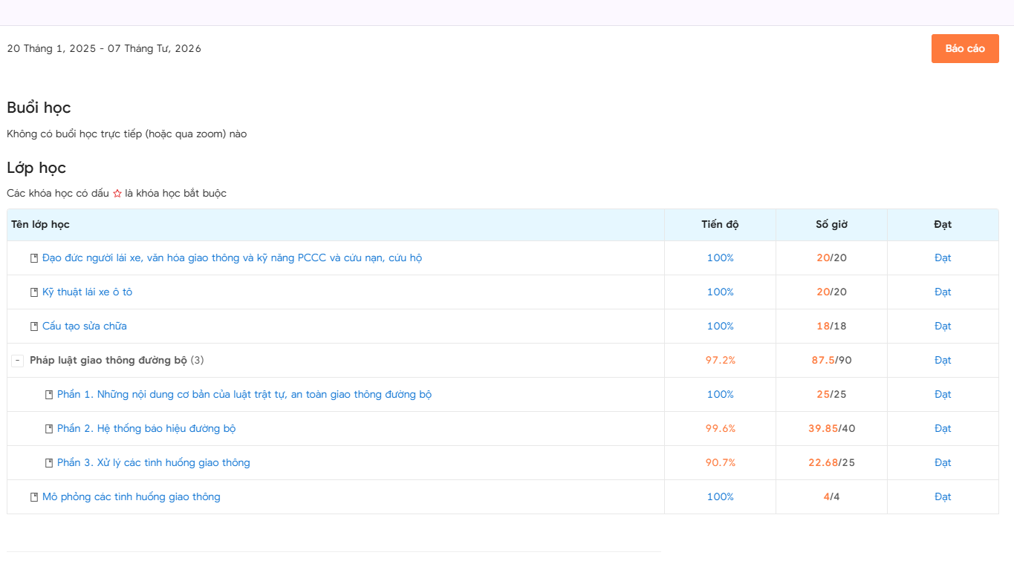Select the Pháp luật giao thông đường bộ row title

click(108, 361)
